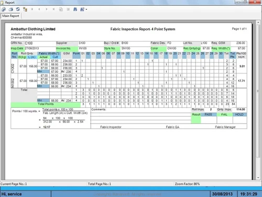Viewport: 262px width, 197px height.
Task: Click the Find Text binoculars icon
Action: click(x=75, y=9)
